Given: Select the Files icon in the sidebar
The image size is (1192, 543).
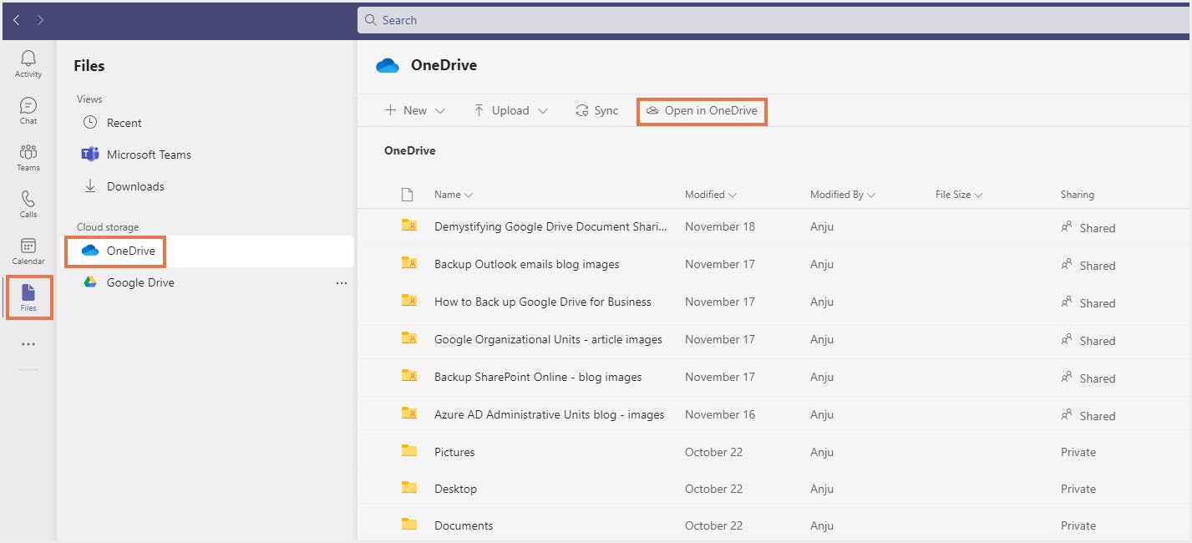Looking at the screenshot, I should coord(28,297).
